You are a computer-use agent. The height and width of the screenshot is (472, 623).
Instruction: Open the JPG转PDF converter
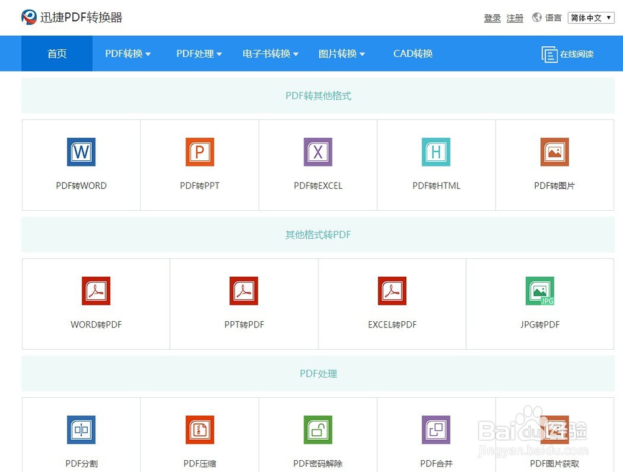540,291
